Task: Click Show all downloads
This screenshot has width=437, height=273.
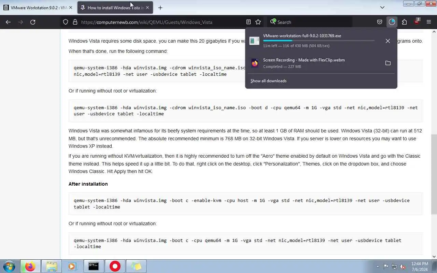Action: tap(268, 81)
